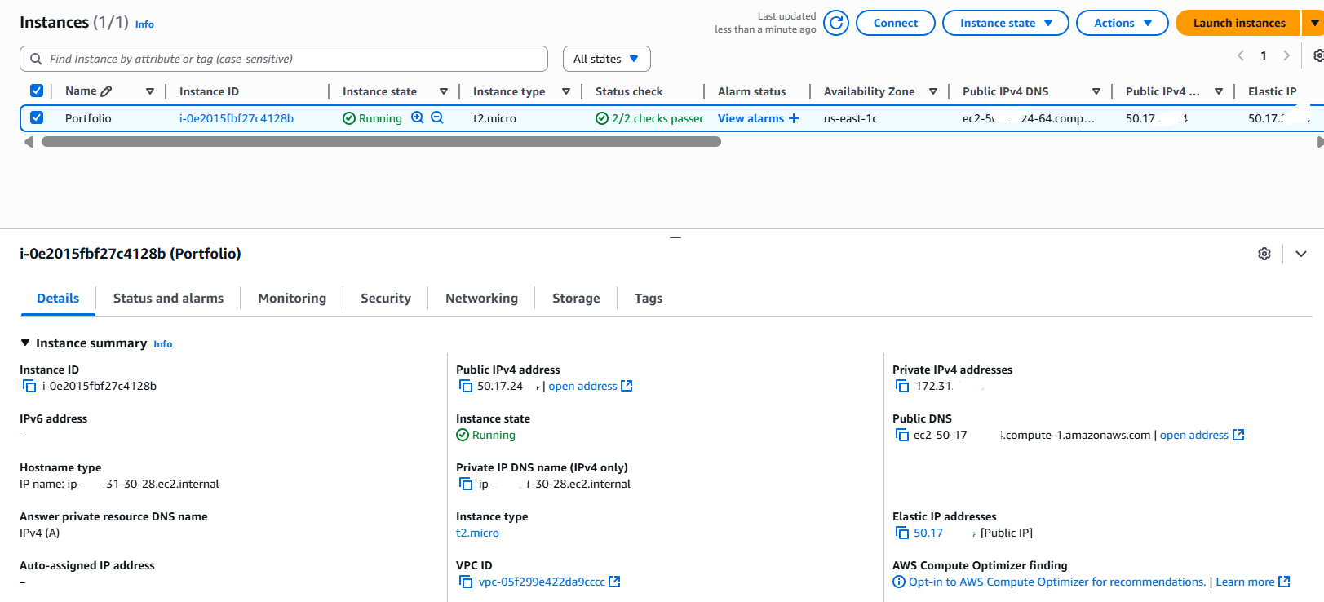
Task: Click the horizontal table scrollbar
Action: [x=381, y=142]
